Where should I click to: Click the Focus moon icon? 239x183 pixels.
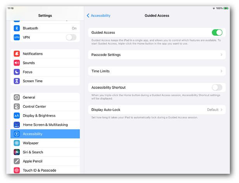[17, 72]
